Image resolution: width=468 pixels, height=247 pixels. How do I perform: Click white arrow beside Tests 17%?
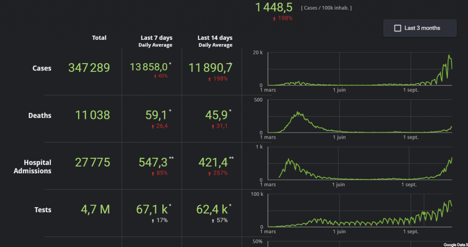click(x=153, y=220)
